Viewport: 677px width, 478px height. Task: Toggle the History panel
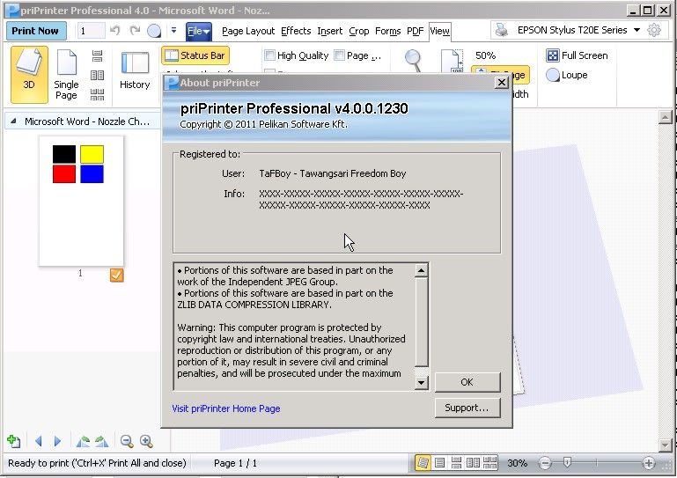coord(135,70)
